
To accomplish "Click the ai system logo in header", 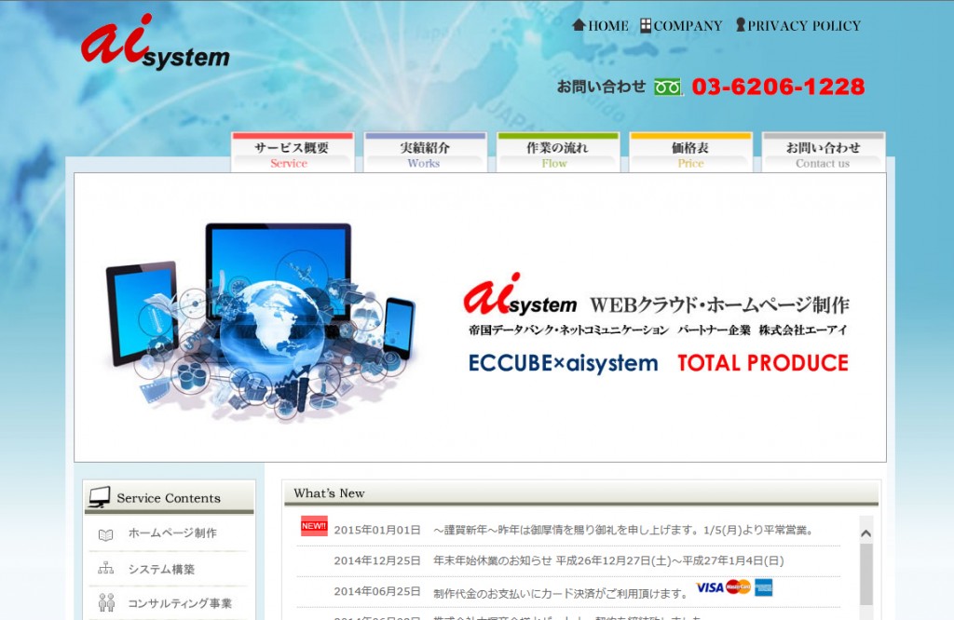I will point(156,43).
